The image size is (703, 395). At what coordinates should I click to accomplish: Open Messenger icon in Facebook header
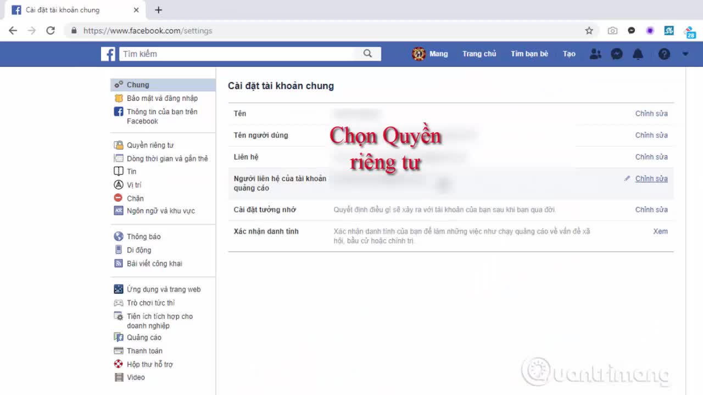coord(617,54)
